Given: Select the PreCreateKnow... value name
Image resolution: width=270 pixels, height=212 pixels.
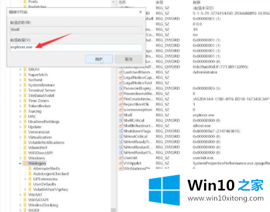Looking at the screenshot, I should [139, 99].
